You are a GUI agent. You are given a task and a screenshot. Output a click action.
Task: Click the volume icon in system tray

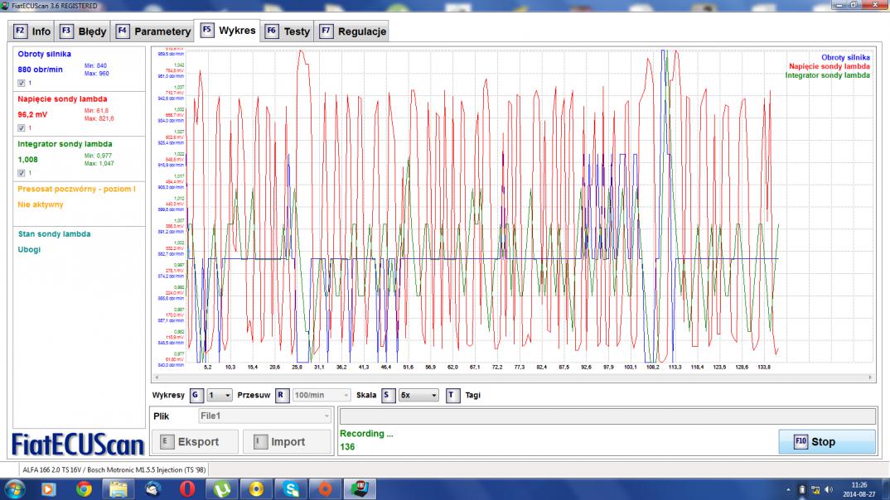(x=828, y=489)
